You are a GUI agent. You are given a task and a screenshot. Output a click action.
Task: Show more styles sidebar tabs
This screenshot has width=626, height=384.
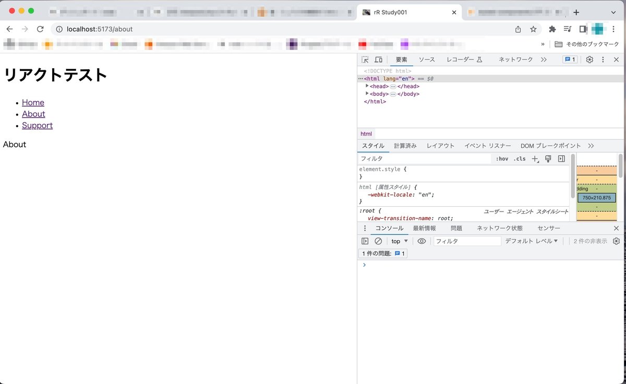click(x=591, y=146)
